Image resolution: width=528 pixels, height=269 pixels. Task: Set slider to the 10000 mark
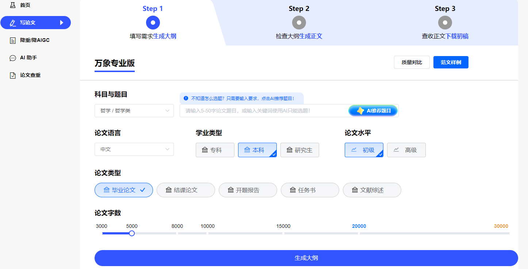(x=207, y=233)
